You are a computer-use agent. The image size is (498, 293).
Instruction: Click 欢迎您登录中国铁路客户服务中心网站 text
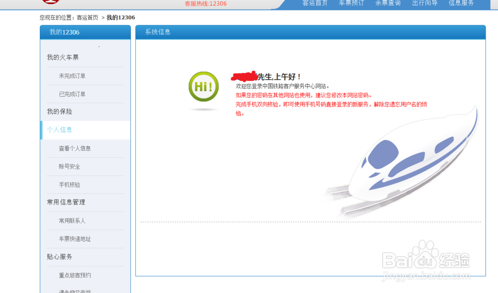(x=282, y=86)
